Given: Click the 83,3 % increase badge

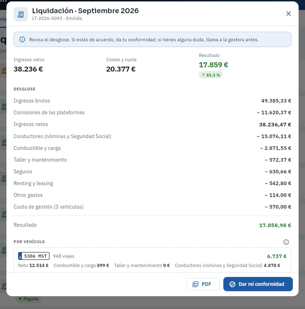Looking at the screenshot, I should (x=211, y=75).
